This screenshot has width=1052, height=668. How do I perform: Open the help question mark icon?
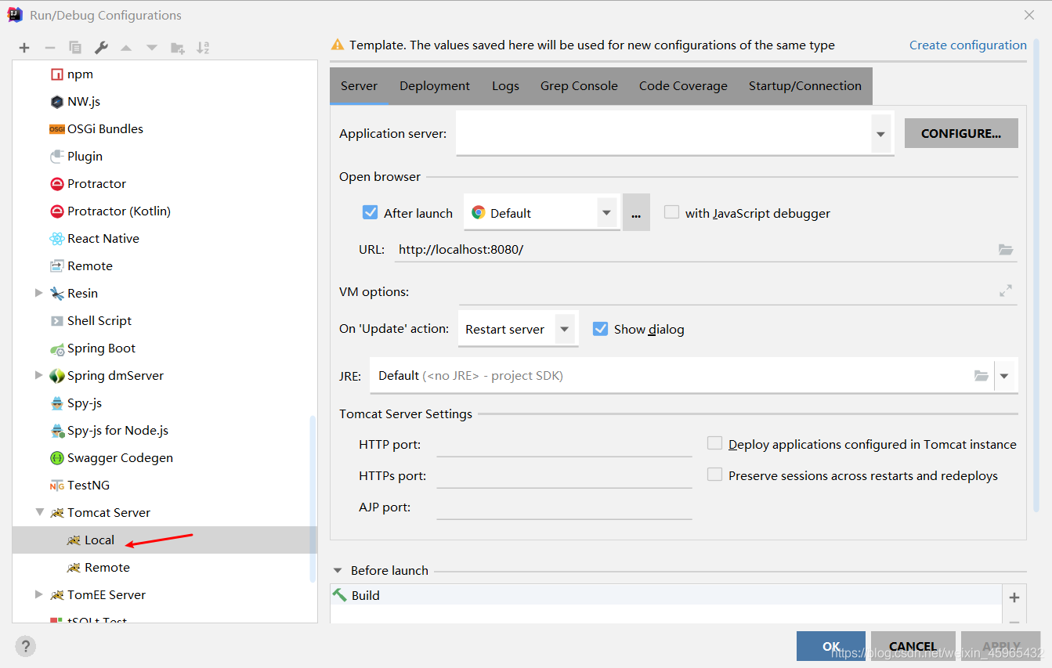pos(25,646)
